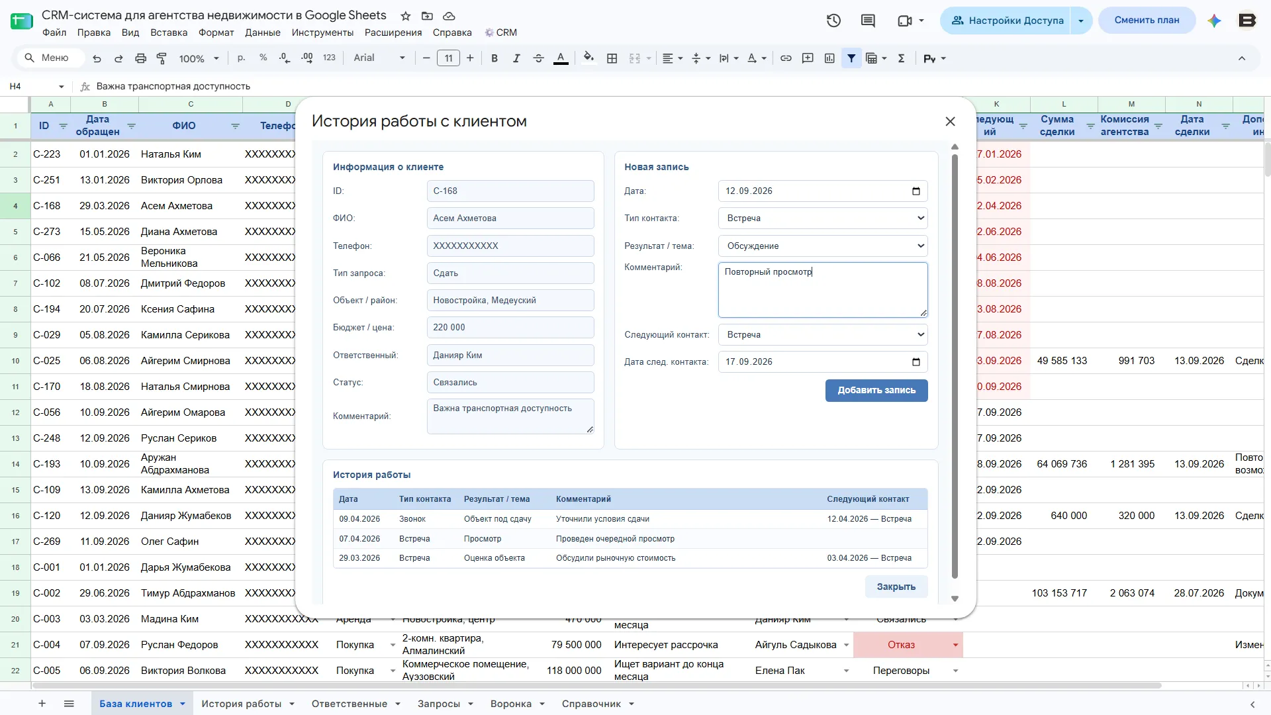Click the insert chart icon
The height and width of the screenshot is (715, 1271).
pyautogui.click(x=829, y=58)
